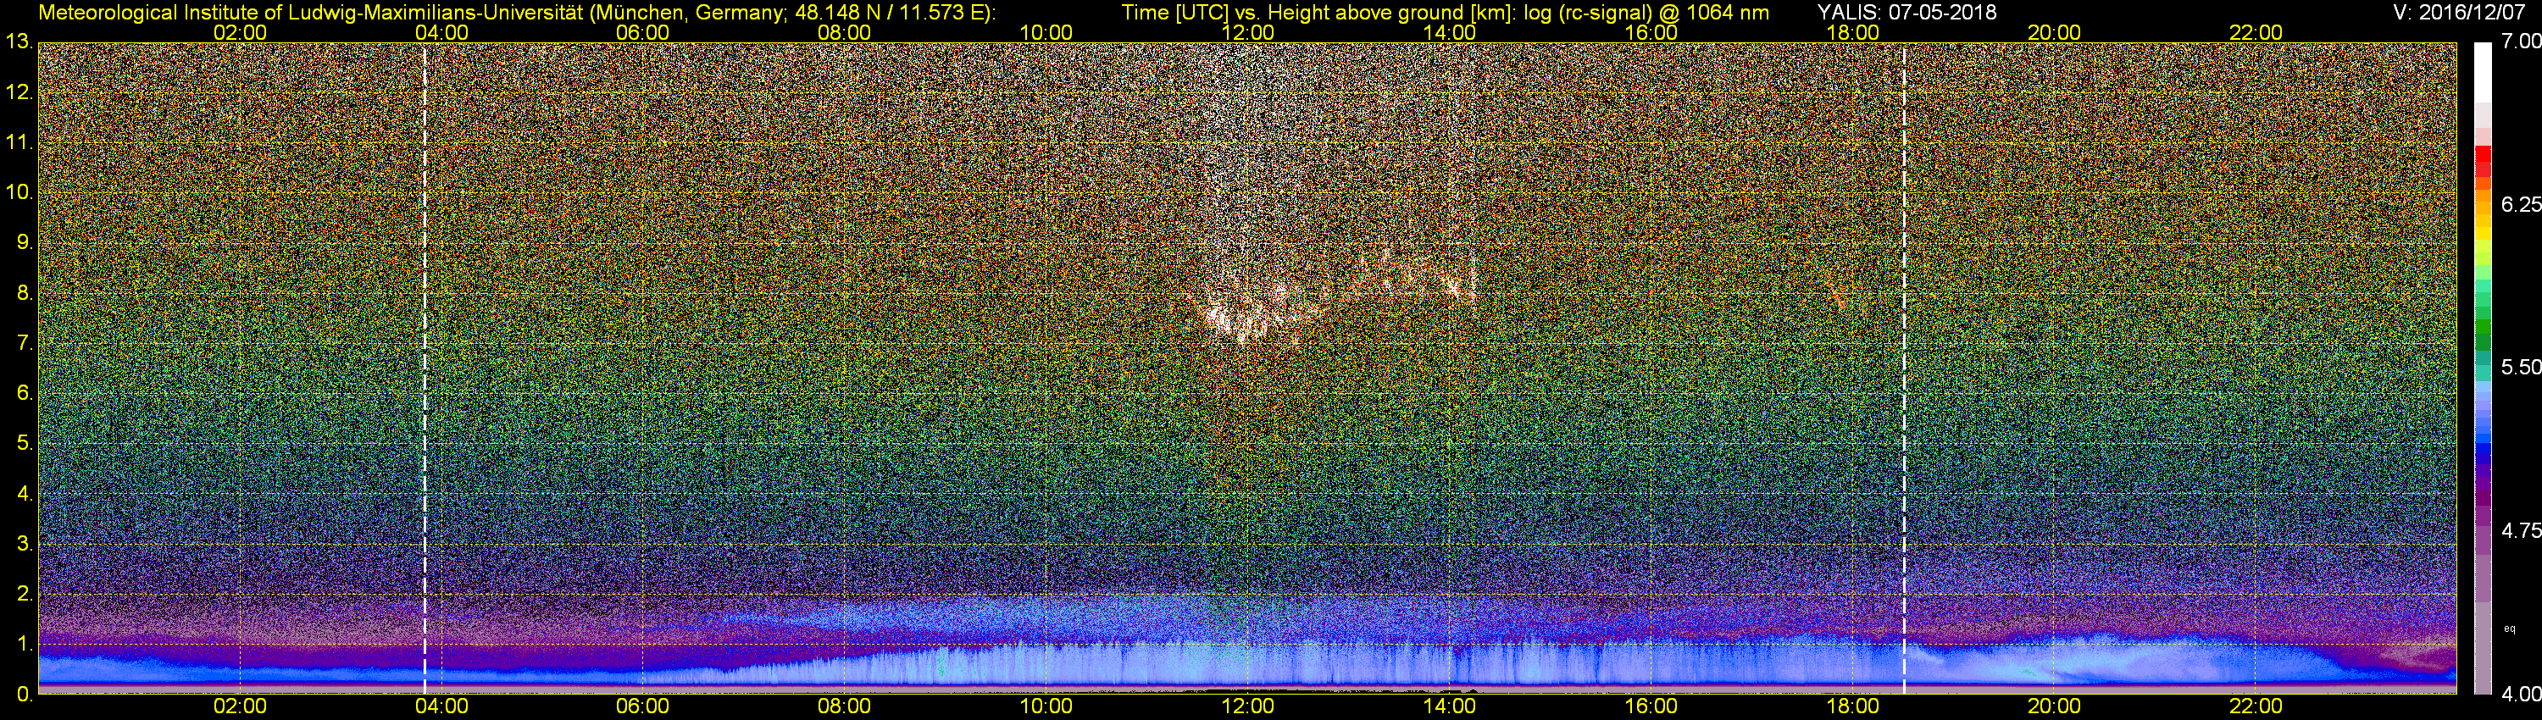
Task: Click the 12:00 label on the bottom time axis
Action: click(x=1247, y=707)
